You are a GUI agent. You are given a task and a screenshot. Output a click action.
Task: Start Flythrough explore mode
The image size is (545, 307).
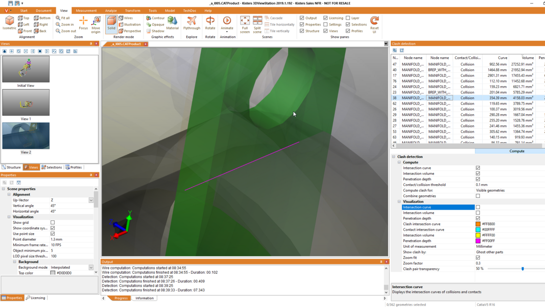(191, 23)
